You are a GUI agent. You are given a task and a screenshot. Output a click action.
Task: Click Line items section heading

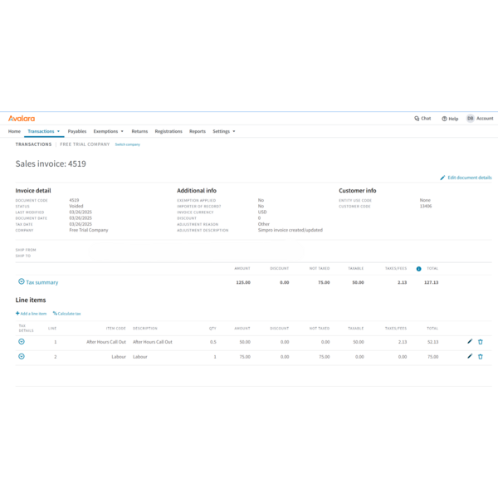pyautogui.click(x=31, y=300)
